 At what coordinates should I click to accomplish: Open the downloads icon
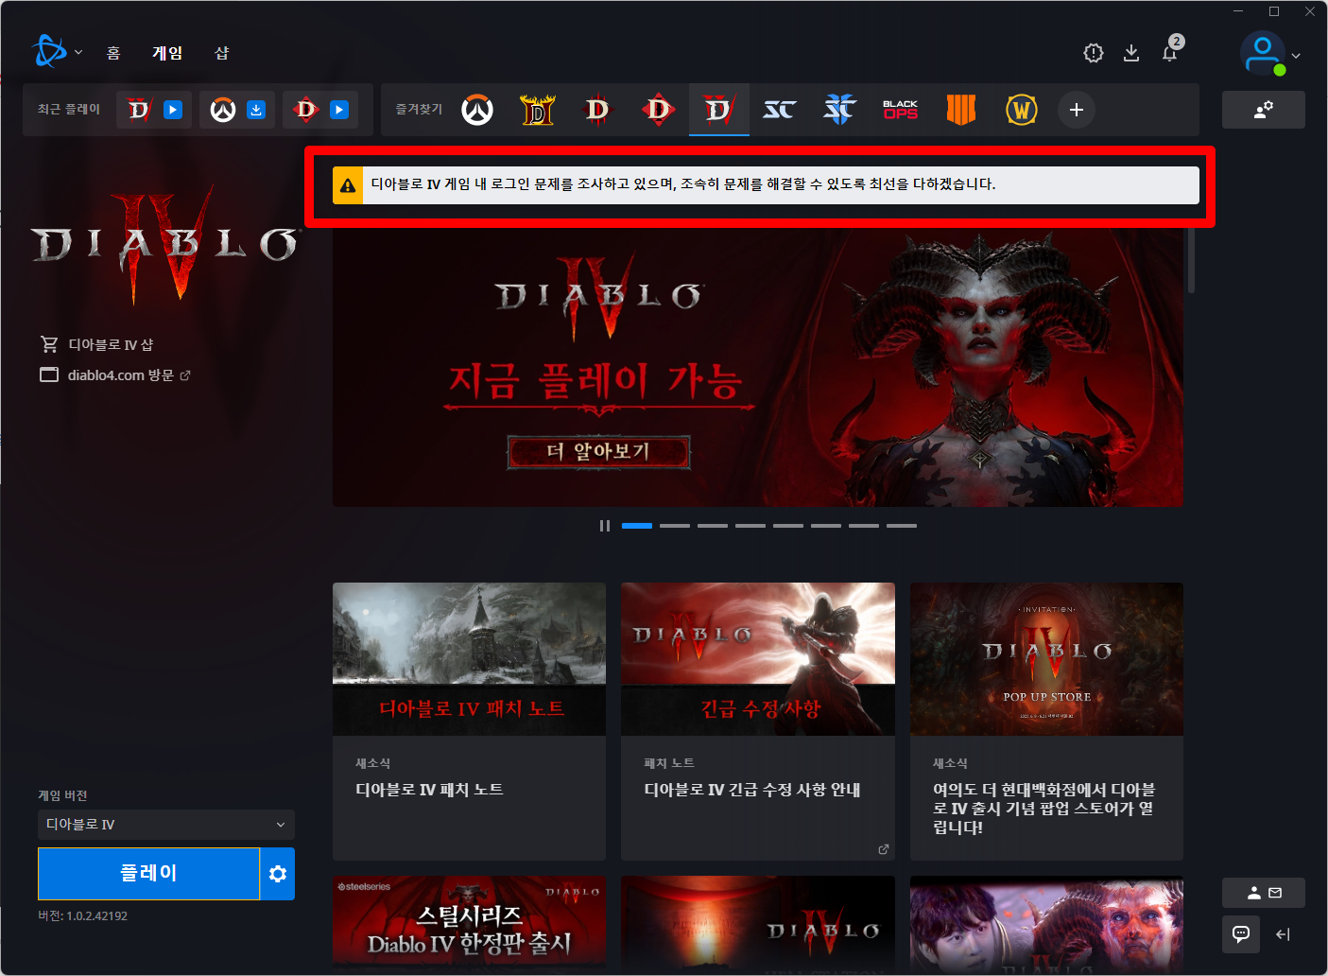click(x=1131, y=53)
